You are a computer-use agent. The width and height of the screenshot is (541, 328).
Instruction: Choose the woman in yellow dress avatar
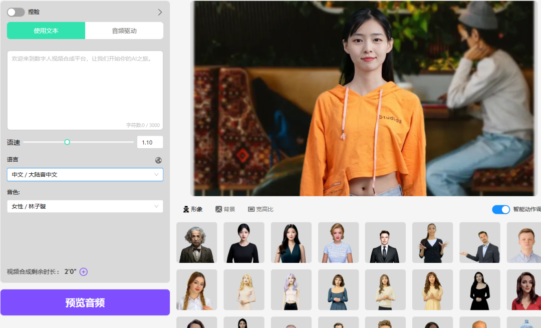point(433,290)
